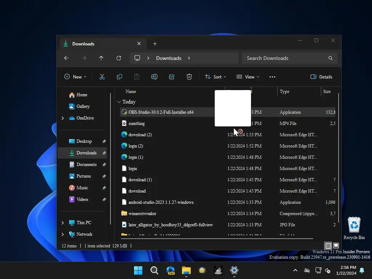Switch to large thumbnails view icon in status bar

click(x=336, y=246)
